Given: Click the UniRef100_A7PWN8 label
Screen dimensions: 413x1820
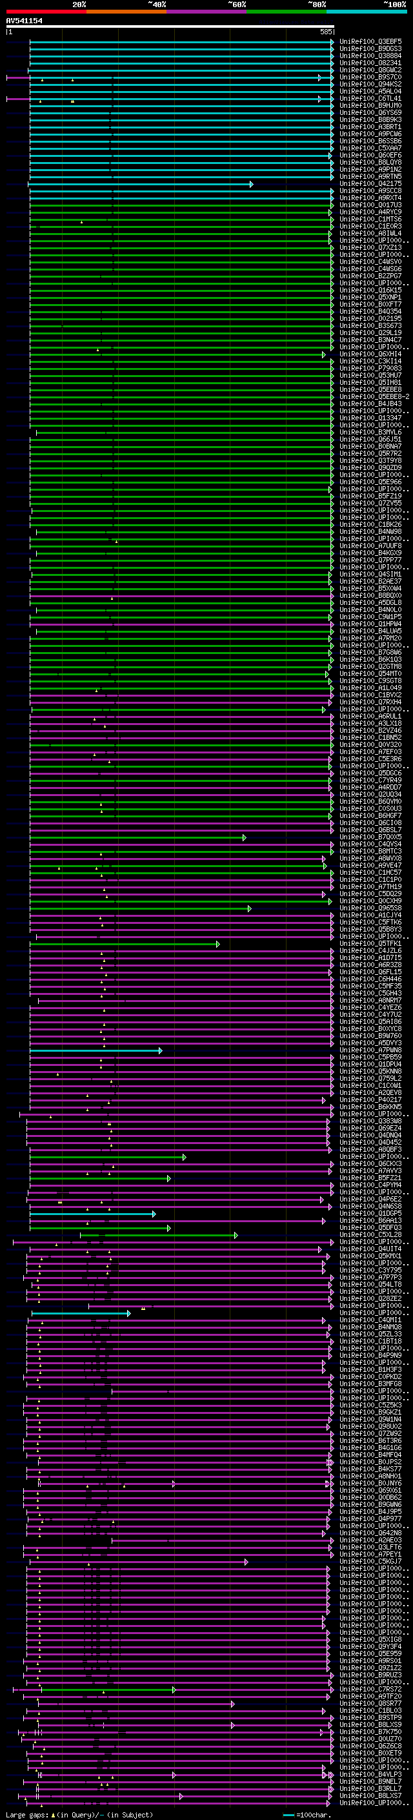Looking at the screenshot, I should tap(370, 1050).
